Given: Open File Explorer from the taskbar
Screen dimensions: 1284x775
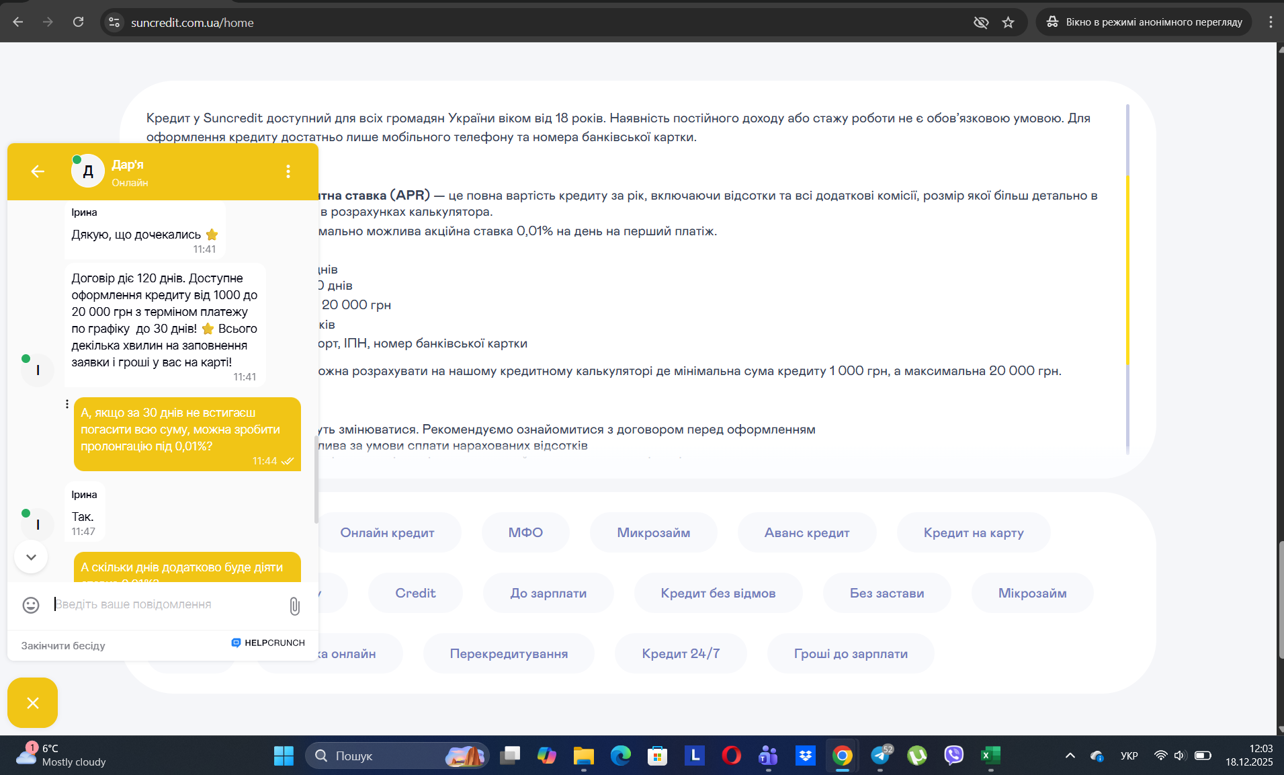Looking at the screenshot, I should (583, 756).
